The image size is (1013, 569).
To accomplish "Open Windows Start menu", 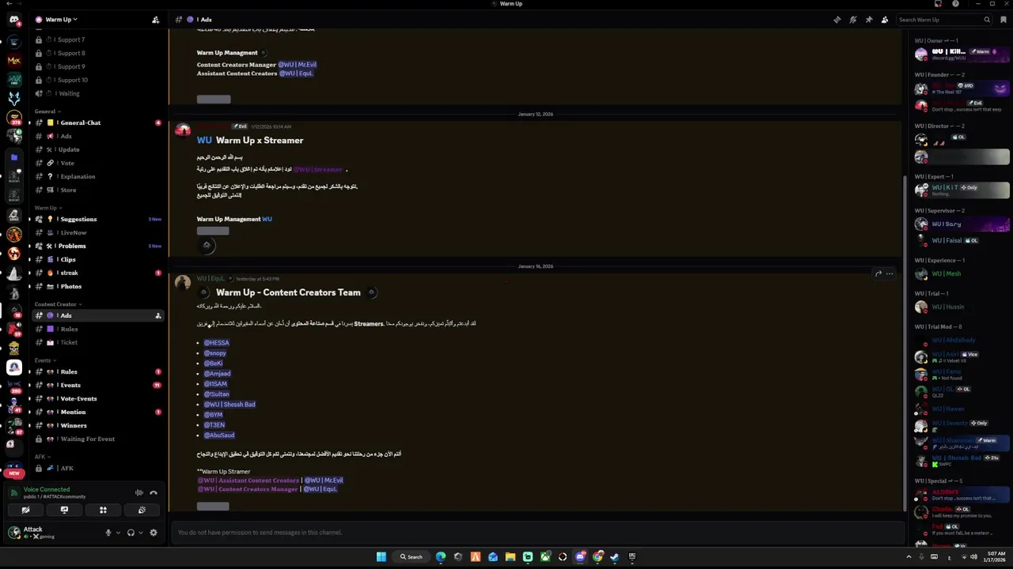I will [x=381, y=556].
